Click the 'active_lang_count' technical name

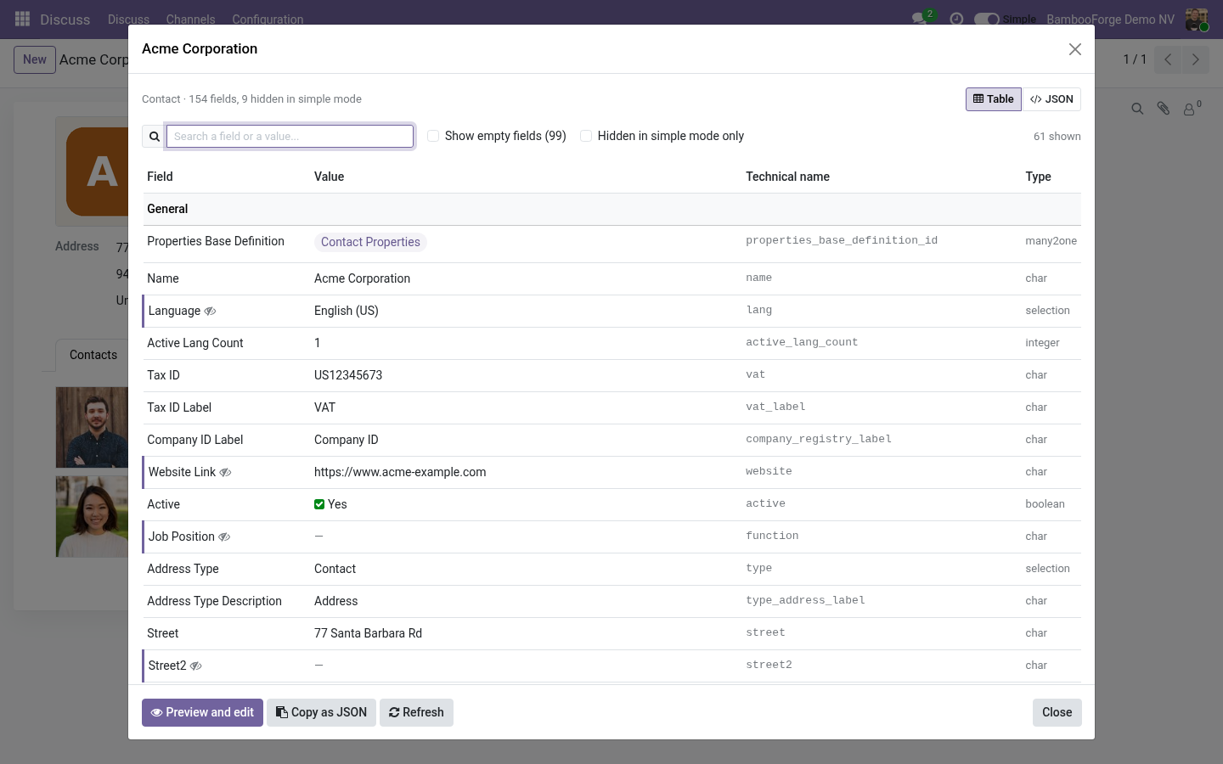pos(802,342)
